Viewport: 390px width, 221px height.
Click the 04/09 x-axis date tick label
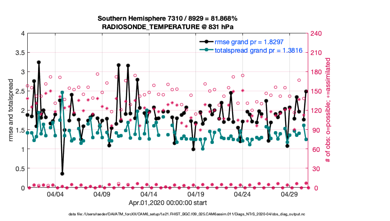click(102, 194)
